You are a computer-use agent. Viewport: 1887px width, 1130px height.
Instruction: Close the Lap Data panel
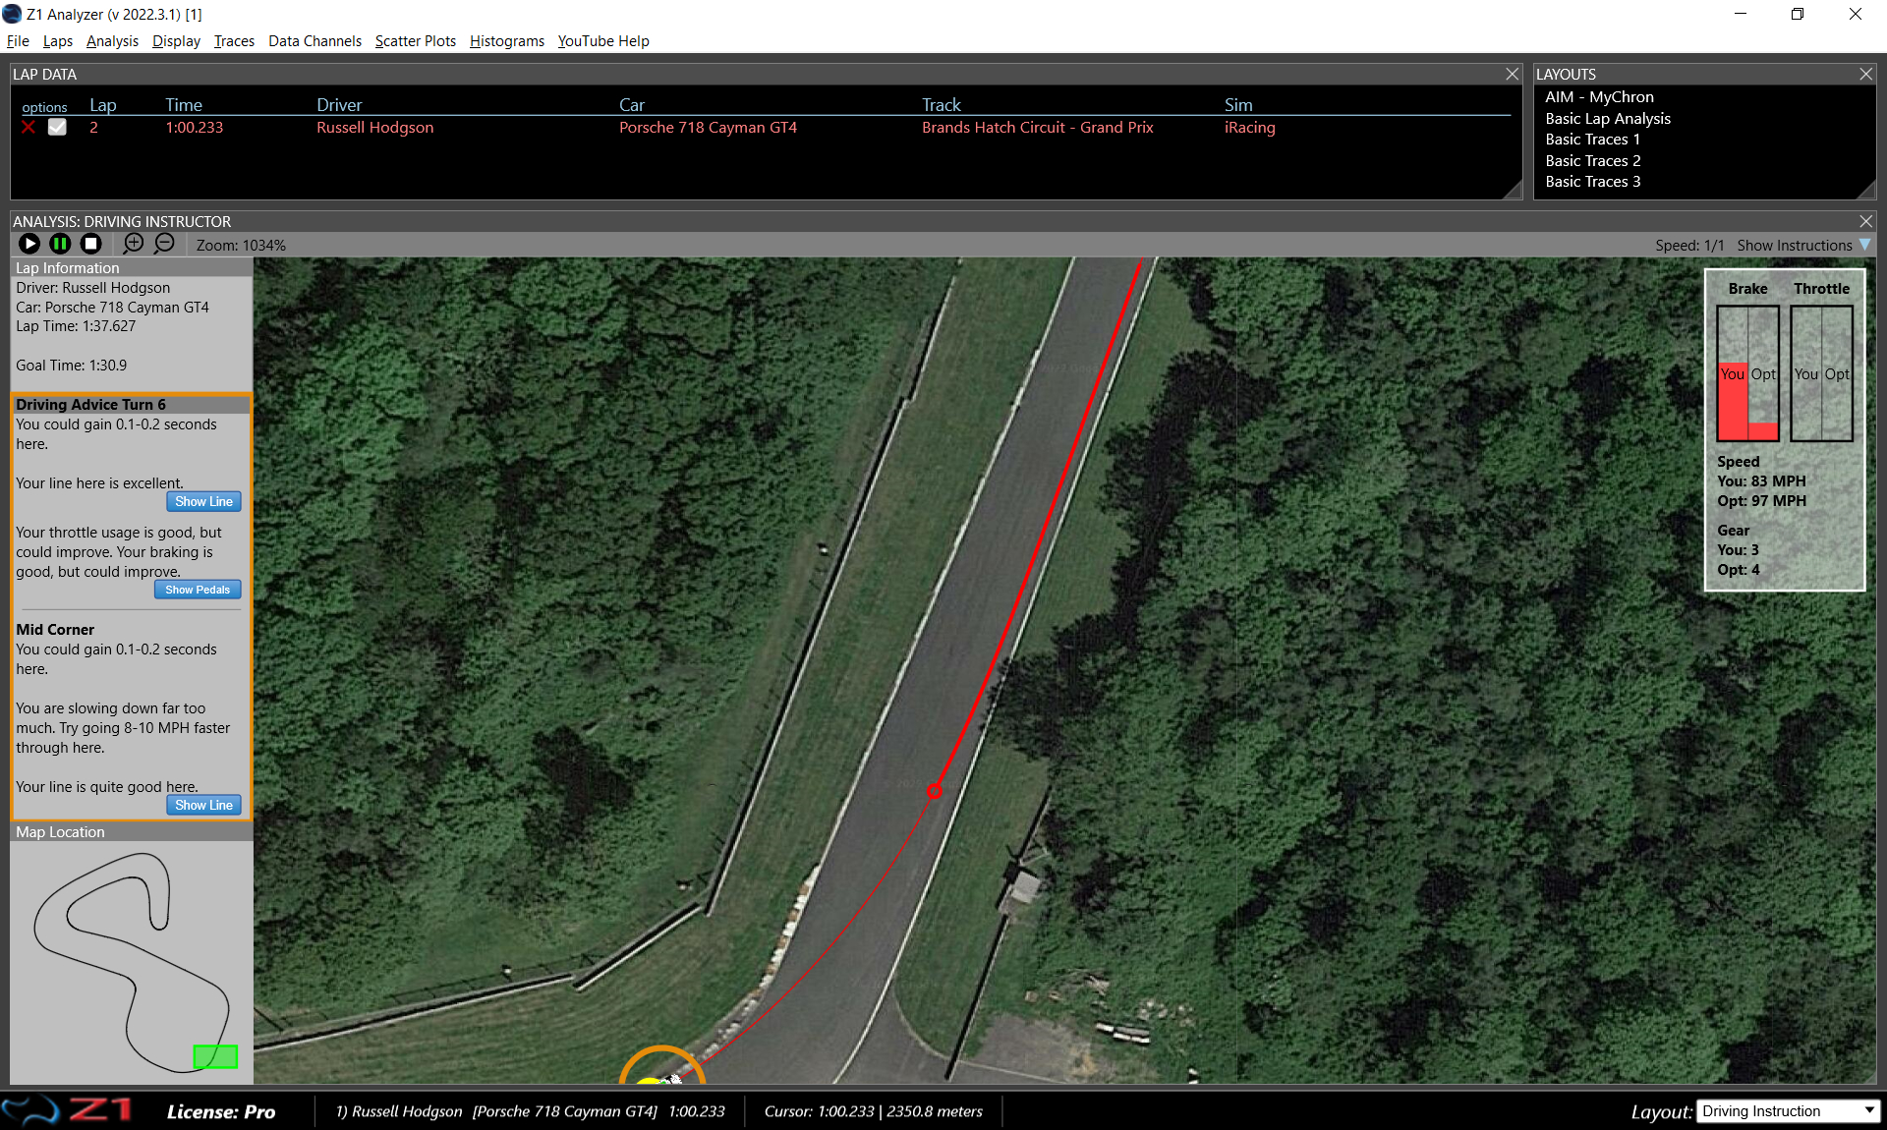(x=1513, y=74)
